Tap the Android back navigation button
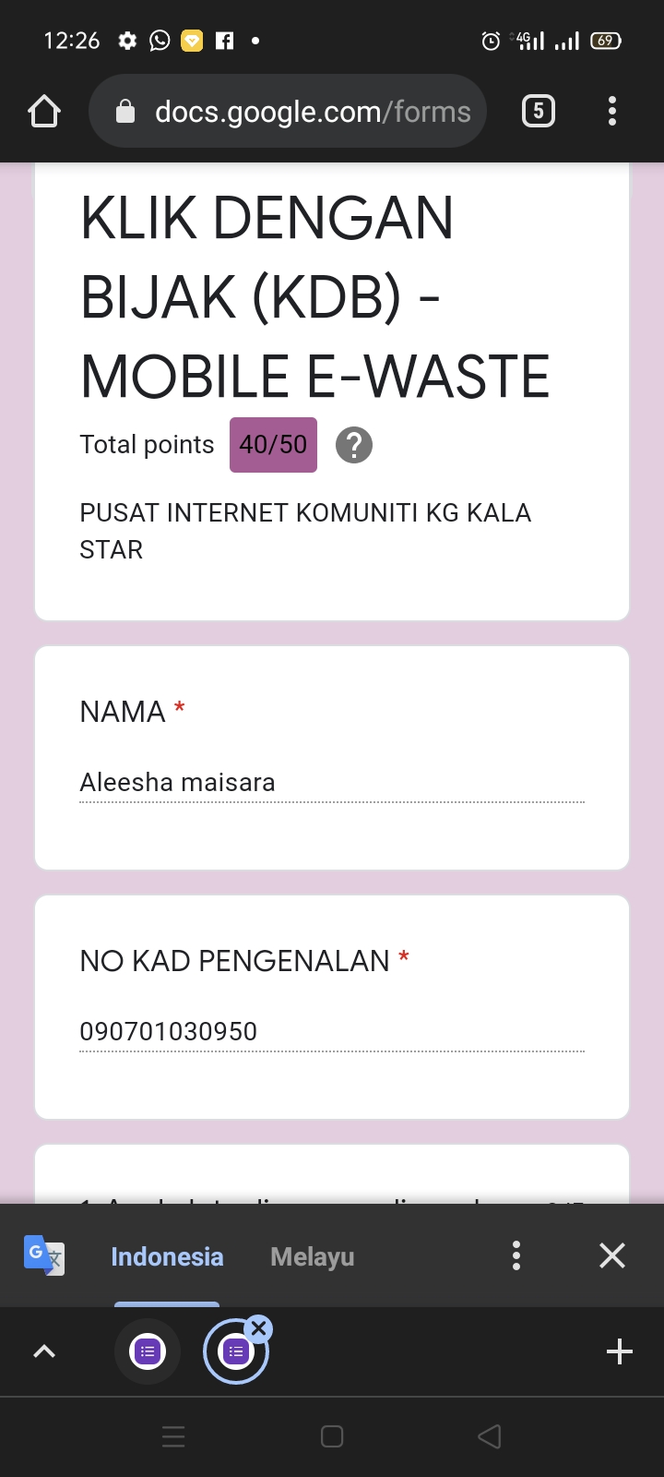 (x=490, y=1436)
